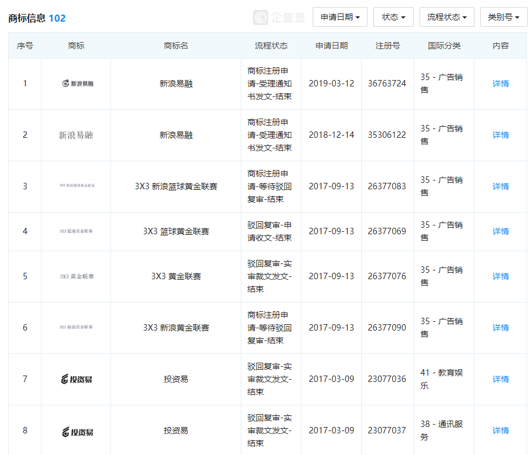Click the 注册号 column header
This screenshot has width=530, height=455.
[387, 46]
